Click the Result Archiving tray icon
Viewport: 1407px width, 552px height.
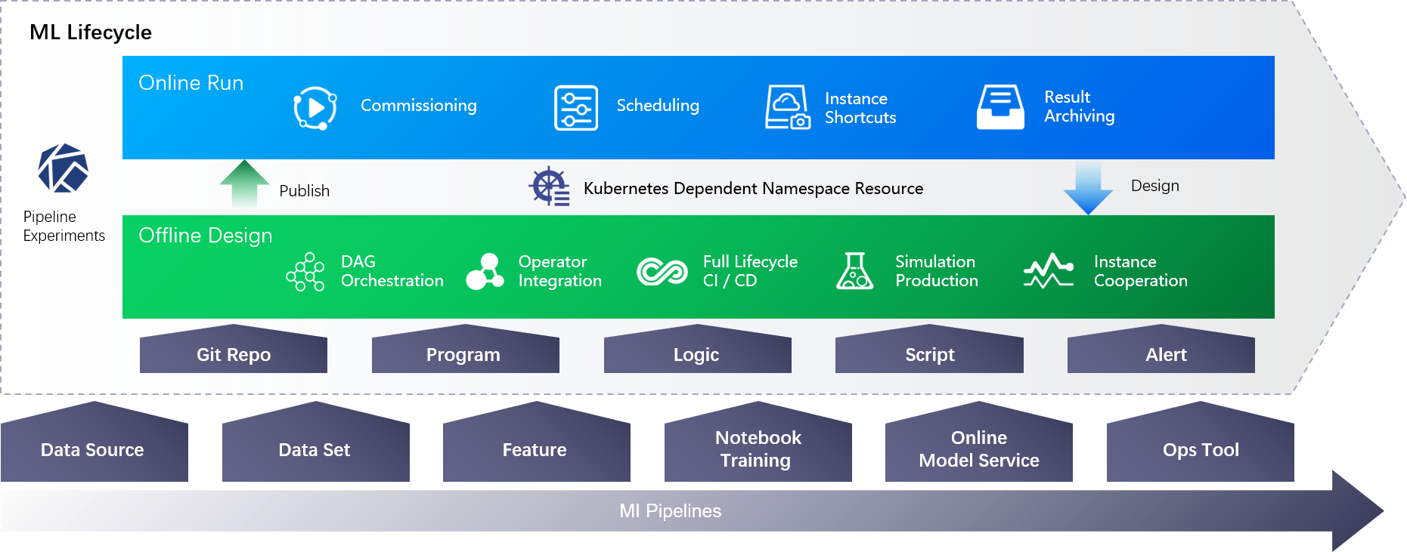(1000, 107)
